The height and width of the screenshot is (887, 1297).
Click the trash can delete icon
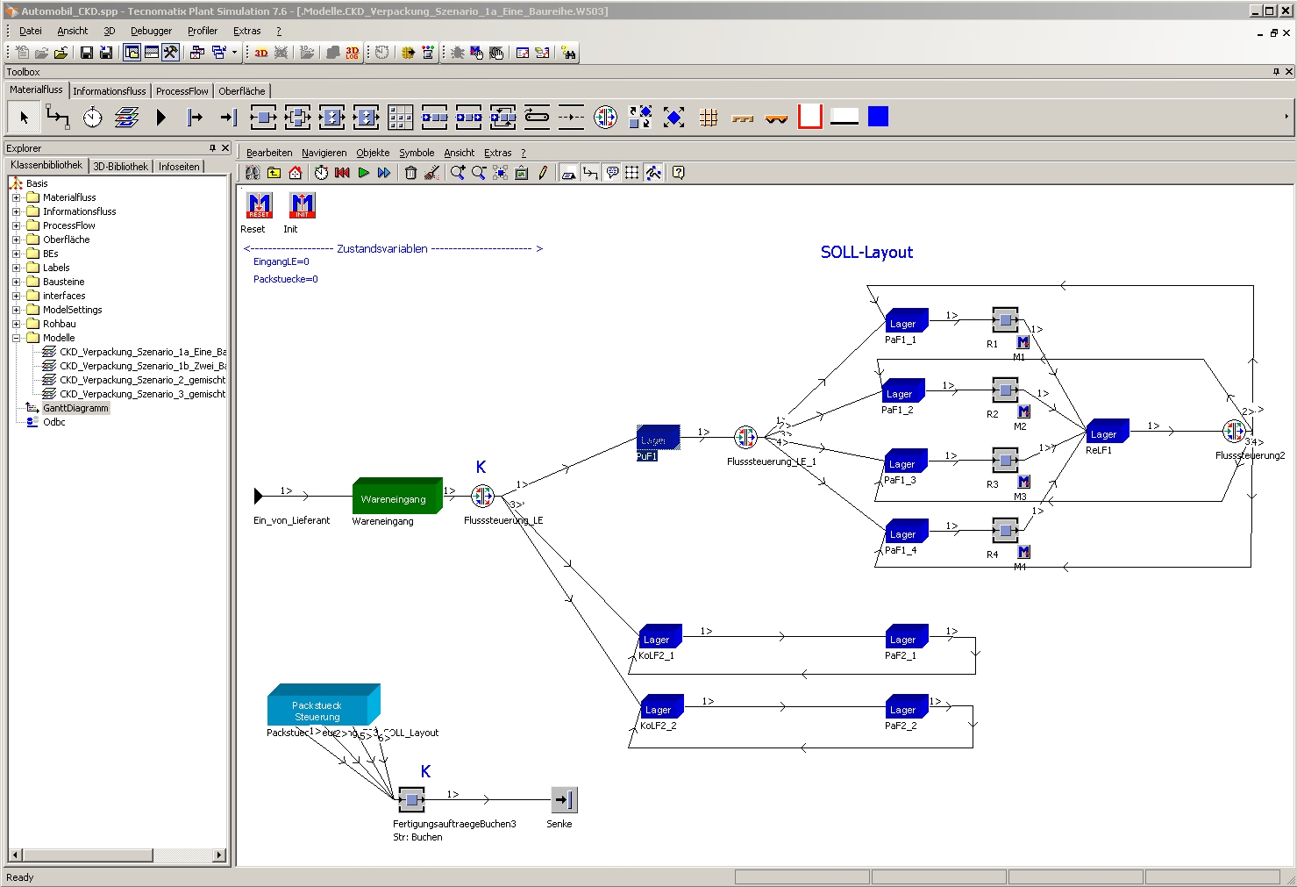410,173
